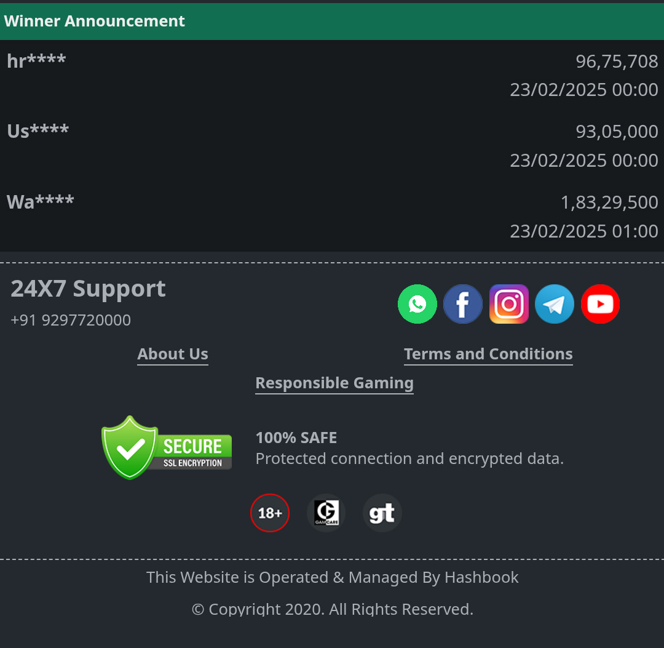Click the 18+ age restriction badge
The image size is (664, 648).
coord(270,513)
